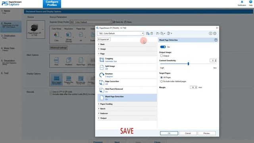The image size is (254, 143).
Task: Check the Output image checkbox
Action: 162,56
